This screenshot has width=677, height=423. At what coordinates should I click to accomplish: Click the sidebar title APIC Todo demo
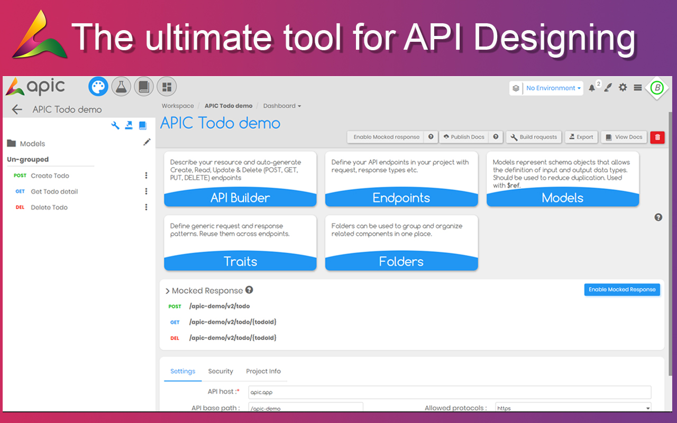click(67, 109)
